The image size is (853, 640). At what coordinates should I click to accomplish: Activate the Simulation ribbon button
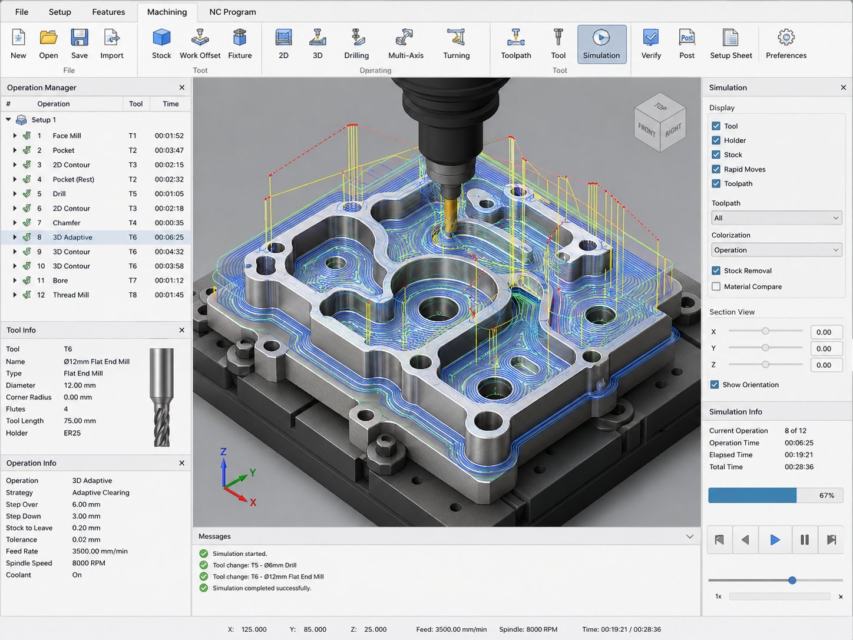601,44
